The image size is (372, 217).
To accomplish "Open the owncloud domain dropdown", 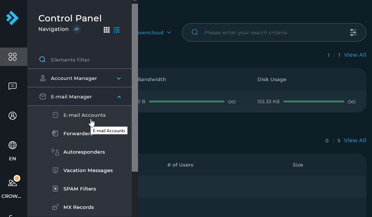I will click(153, 32).
